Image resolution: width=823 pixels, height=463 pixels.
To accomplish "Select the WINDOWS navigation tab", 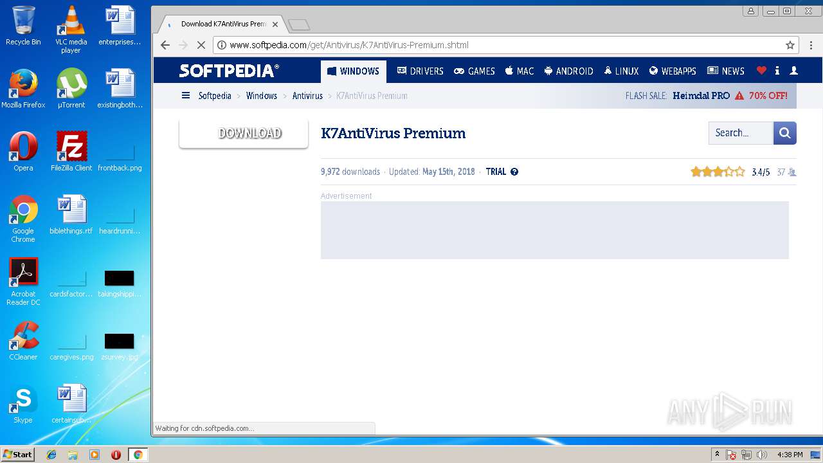I will coord(354,71).
